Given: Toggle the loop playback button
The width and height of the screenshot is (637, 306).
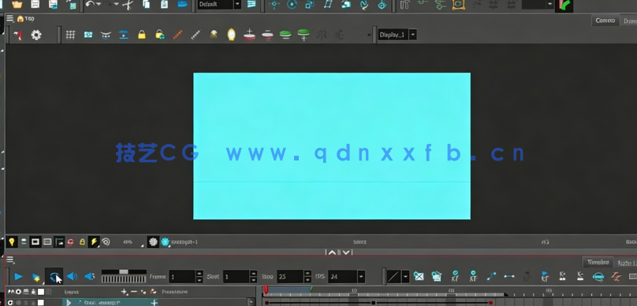Looking at the screenshot, I should pos(54,277).
